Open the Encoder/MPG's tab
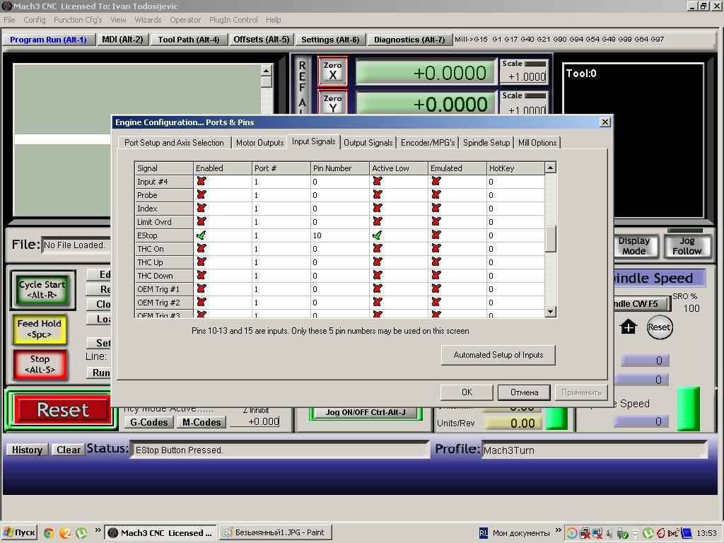This screenshot has width=724, height=543. (x=428, y=143)
